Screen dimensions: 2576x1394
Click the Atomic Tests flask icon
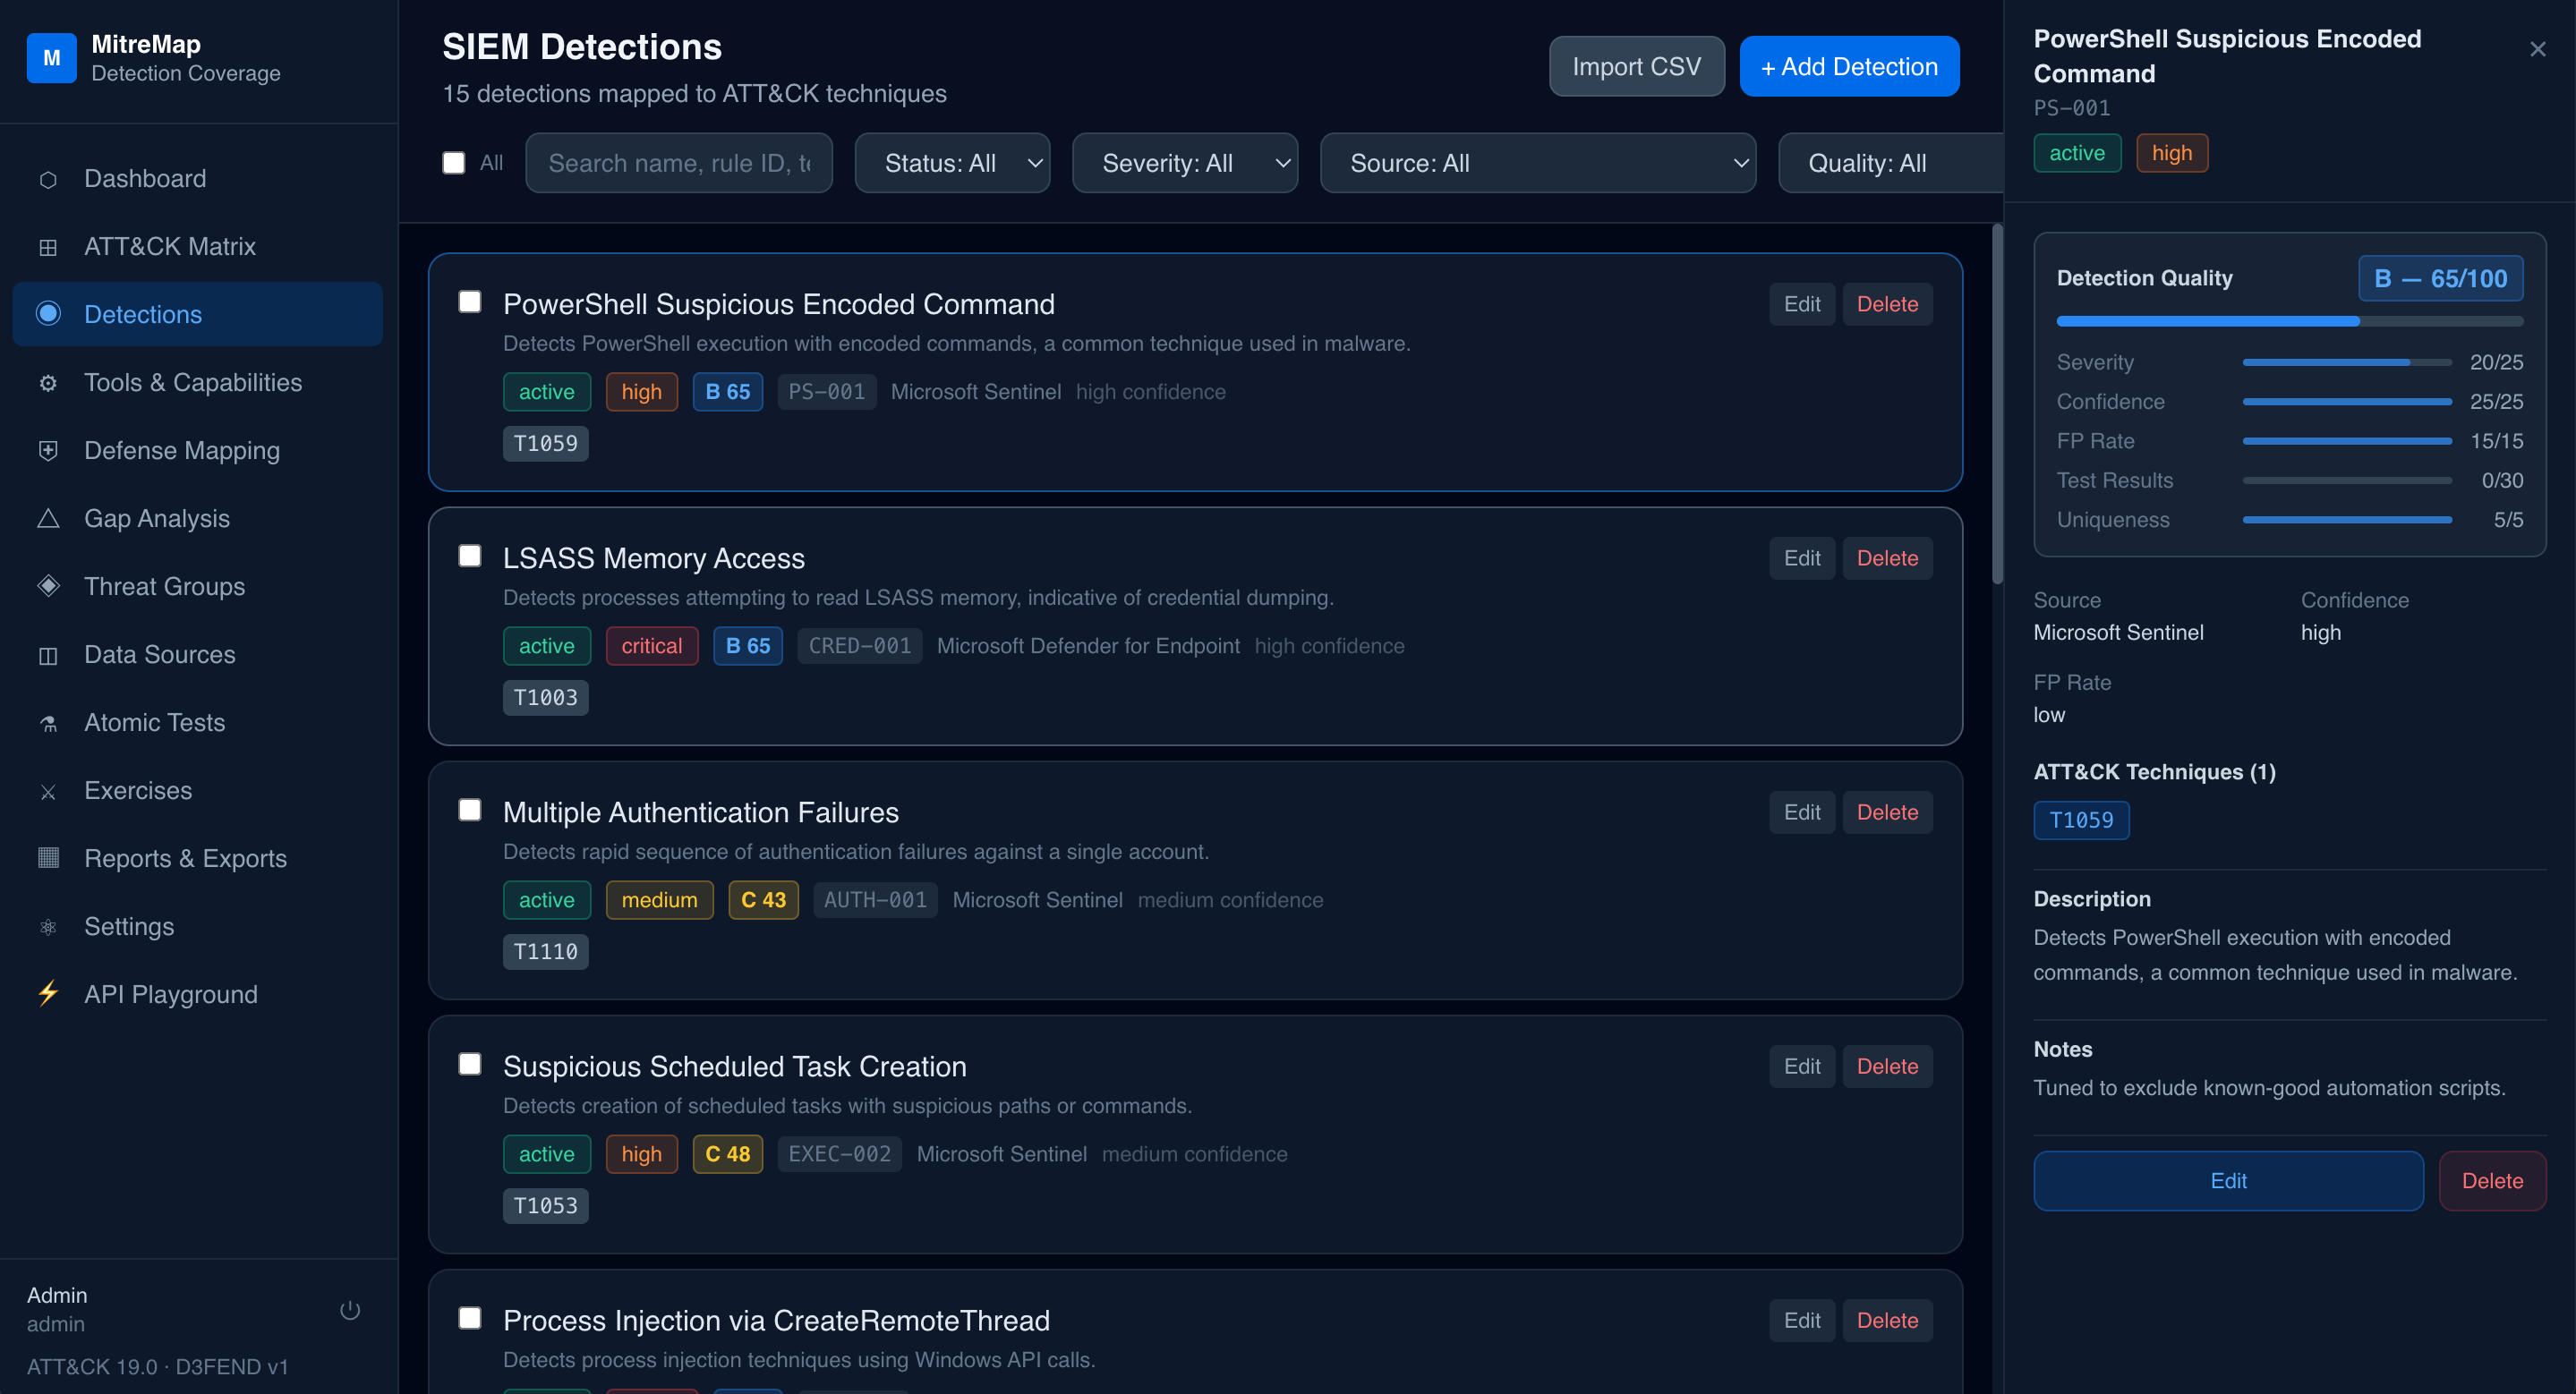[x=48, y=724]
